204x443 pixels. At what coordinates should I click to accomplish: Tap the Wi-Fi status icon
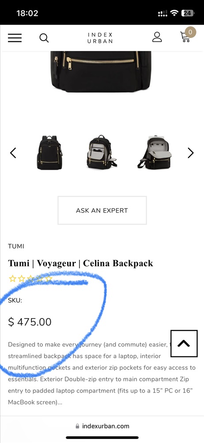(x=175, y=13)
